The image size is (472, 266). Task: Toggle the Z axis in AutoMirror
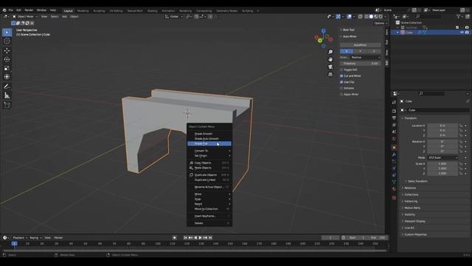point(374,51)
